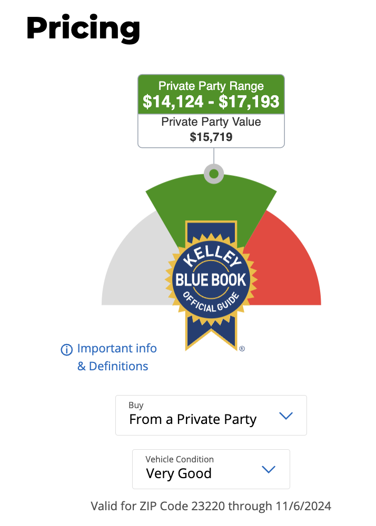Click the Definitions line of the info link
376x526 pixels.
click(x=113, y=366)
